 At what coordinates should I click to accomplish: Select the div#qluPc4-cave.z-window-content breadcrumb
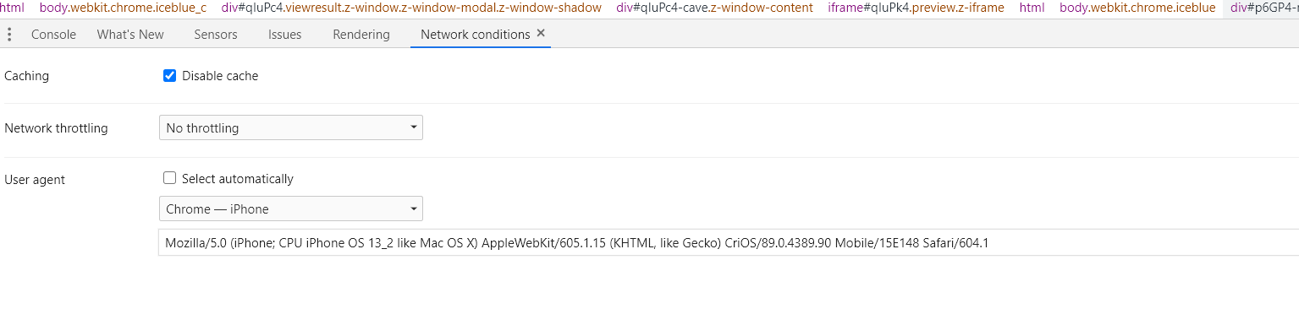tap(714, 8)
